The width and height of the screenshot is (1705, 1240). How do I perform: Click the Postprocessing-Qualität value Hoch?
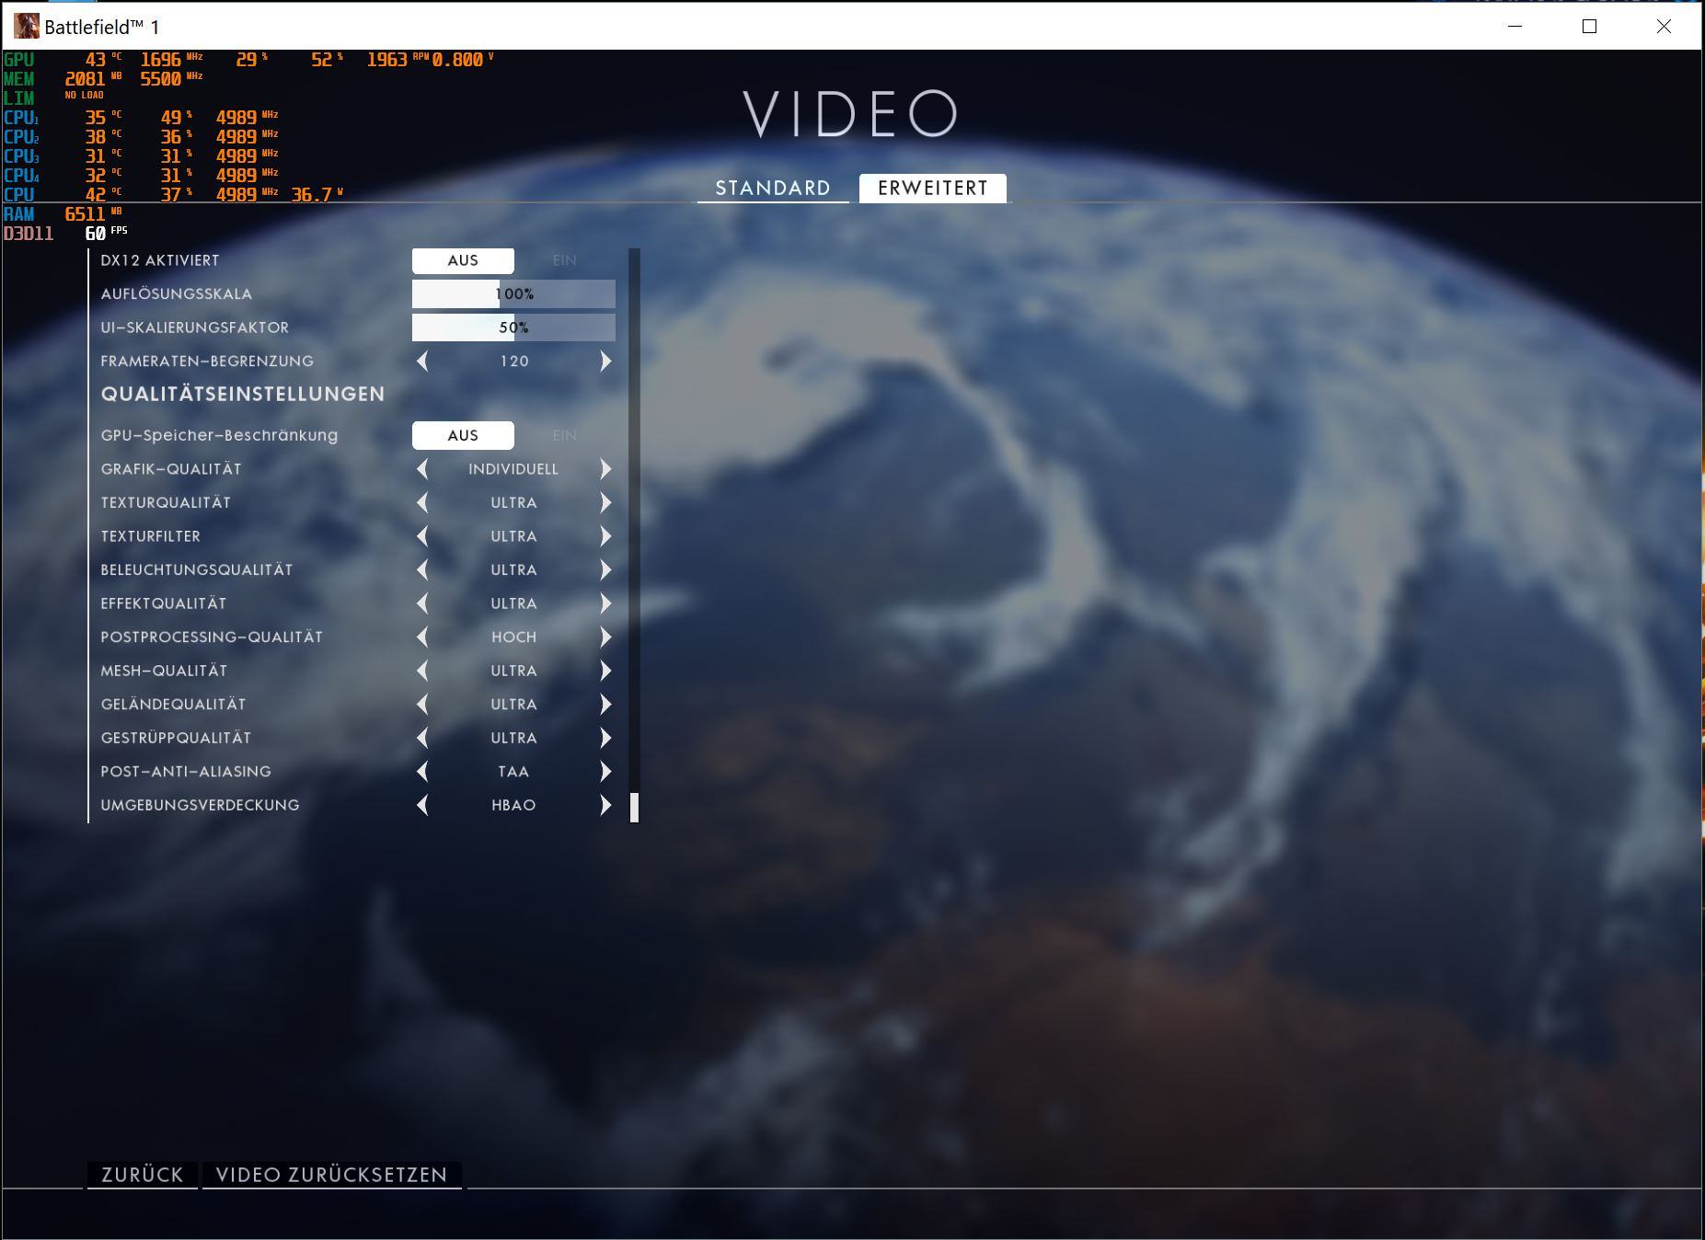click(513, 637)
